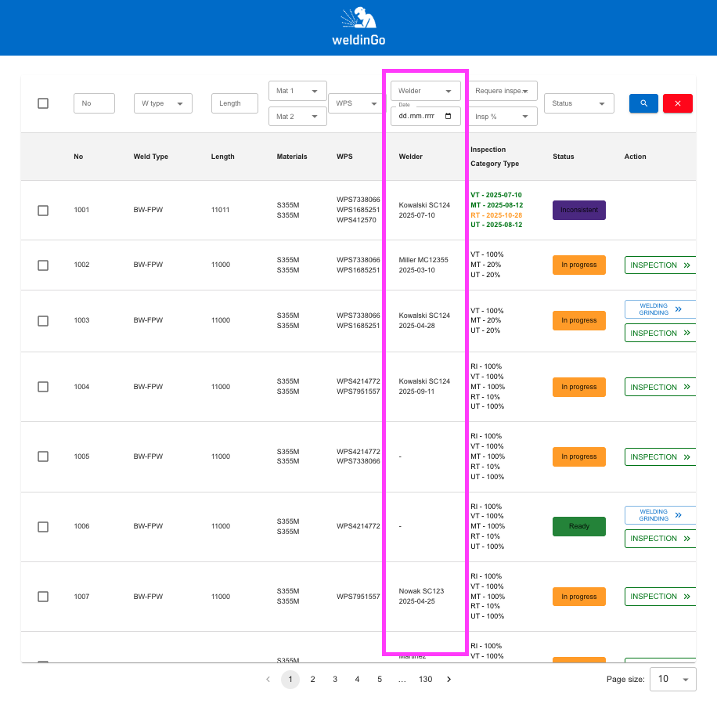Jump to last page 130
Image resolution: width=717 pixels, height=718 pixels.
click(425, 679)
